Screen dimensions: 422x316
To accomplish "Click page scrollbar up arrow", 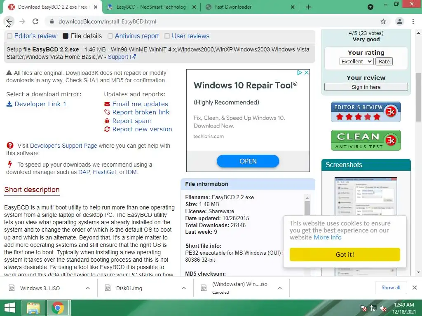I will click(419, 33).
